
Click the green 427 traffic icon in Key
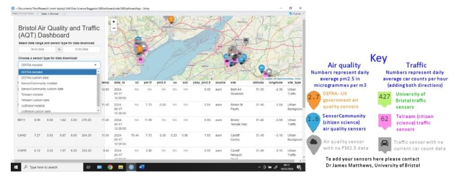(385, 99)
